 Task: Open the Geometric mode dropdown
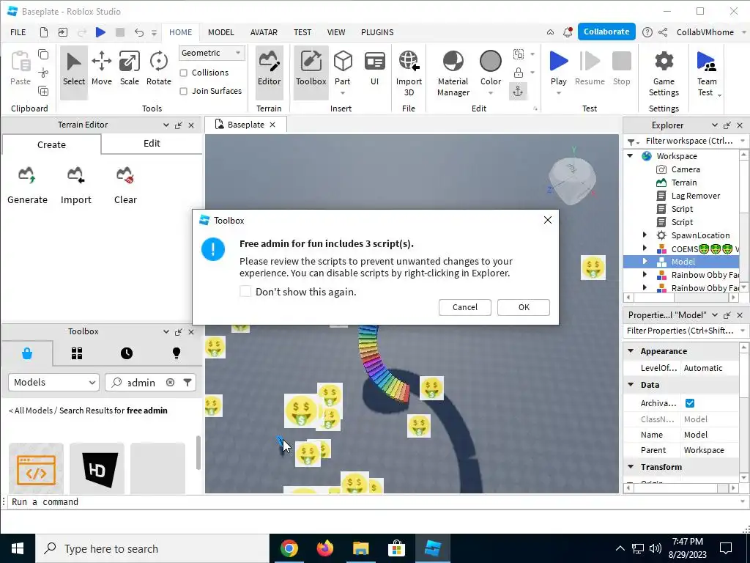(212, 53)
